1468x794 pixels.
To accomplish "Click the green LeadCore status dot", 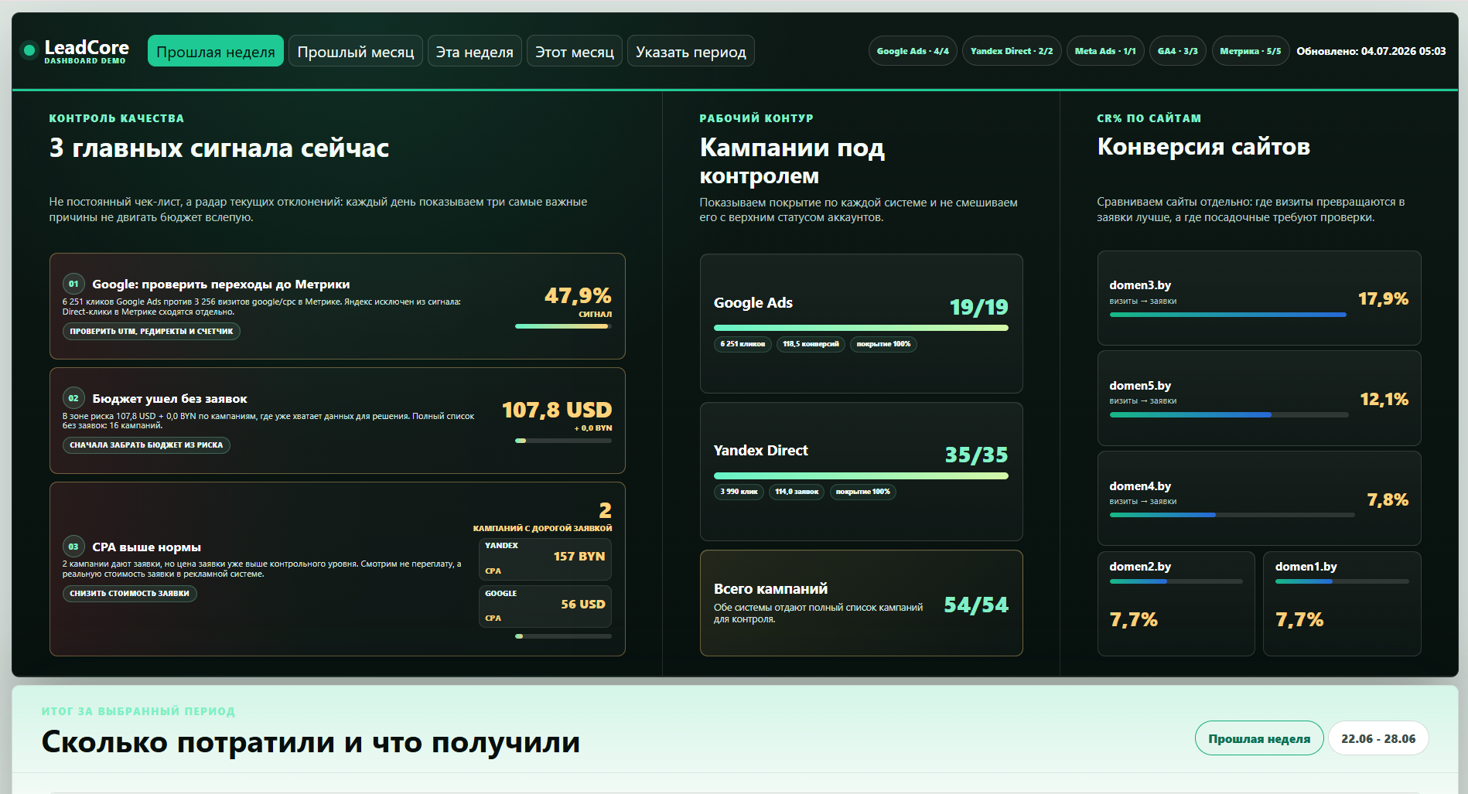I will point(29,50).
